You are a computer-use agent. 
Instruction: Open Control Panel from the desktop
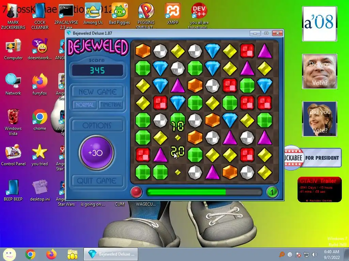click(x=13, y=155)
